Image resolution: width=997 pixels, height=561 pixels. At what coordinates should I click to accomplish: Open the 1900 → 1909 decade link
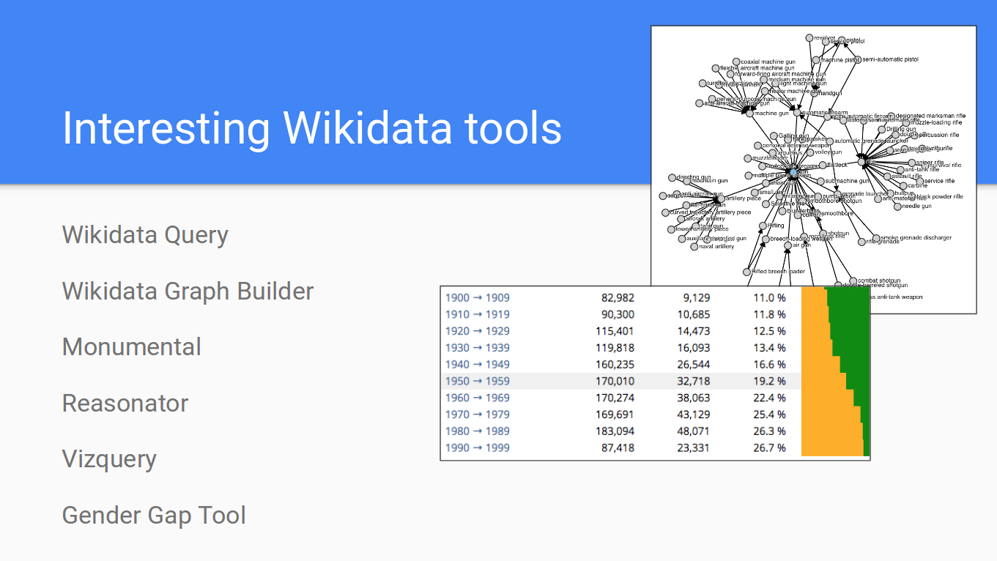478,297
